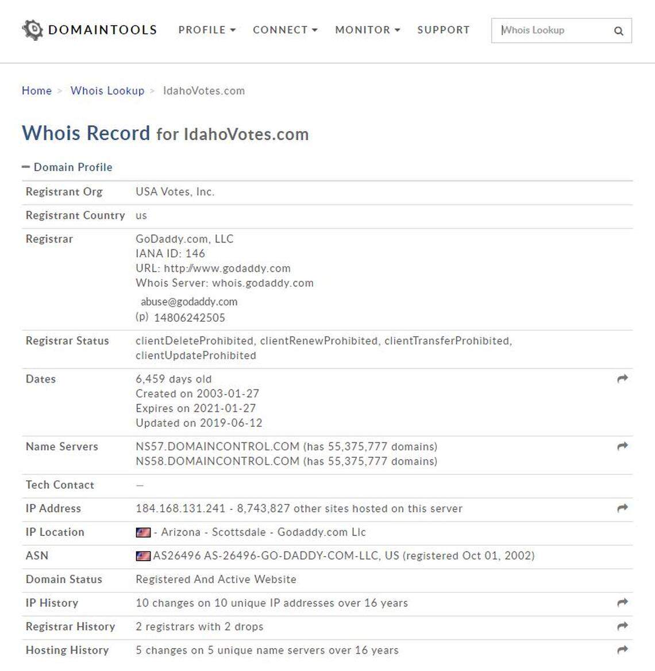655x671 pixels.
Task: Click the share arrow beside IP History
Action: 622,603
